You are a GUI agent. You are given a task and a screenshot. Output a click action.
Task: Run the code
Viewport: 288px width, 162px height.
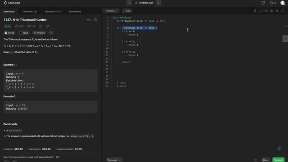(x=265, y=160)
